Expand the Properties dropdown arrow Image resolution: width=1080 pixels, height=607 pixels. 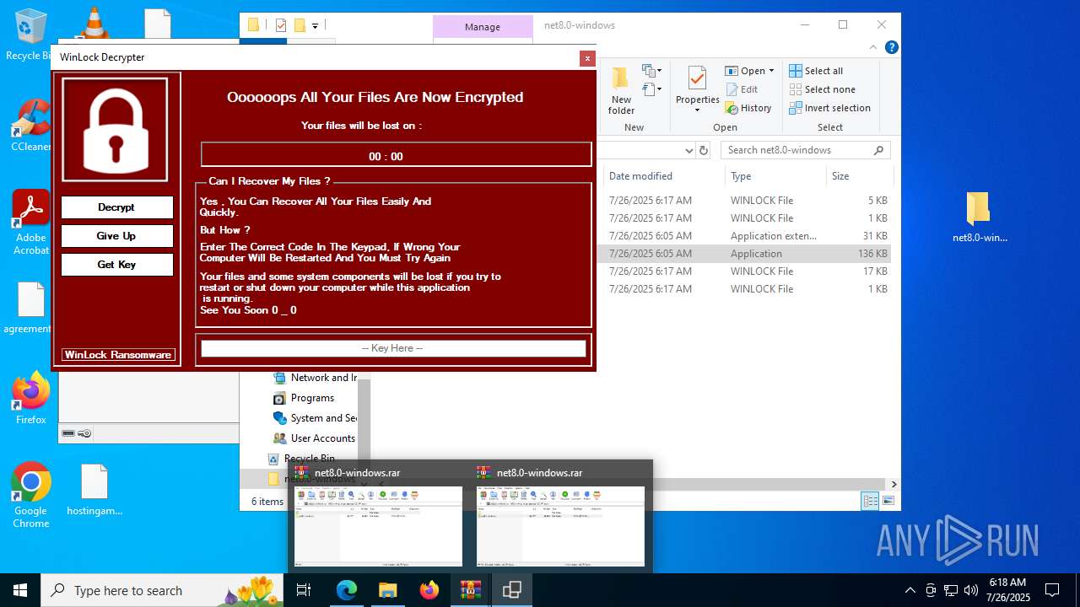click(x=697, y=110)
